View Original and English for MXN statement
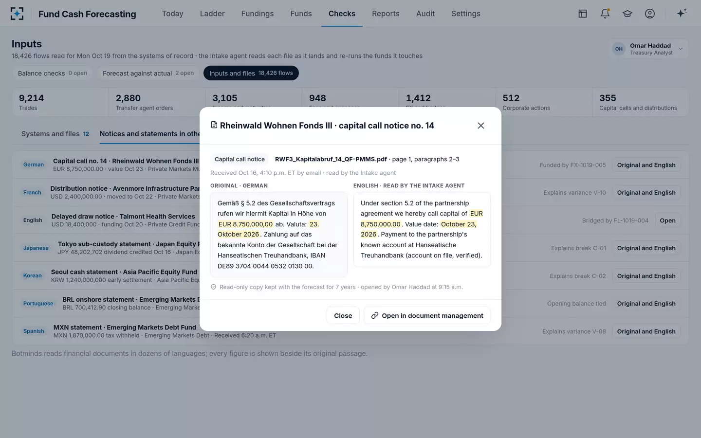 click(x=646, y=331)
